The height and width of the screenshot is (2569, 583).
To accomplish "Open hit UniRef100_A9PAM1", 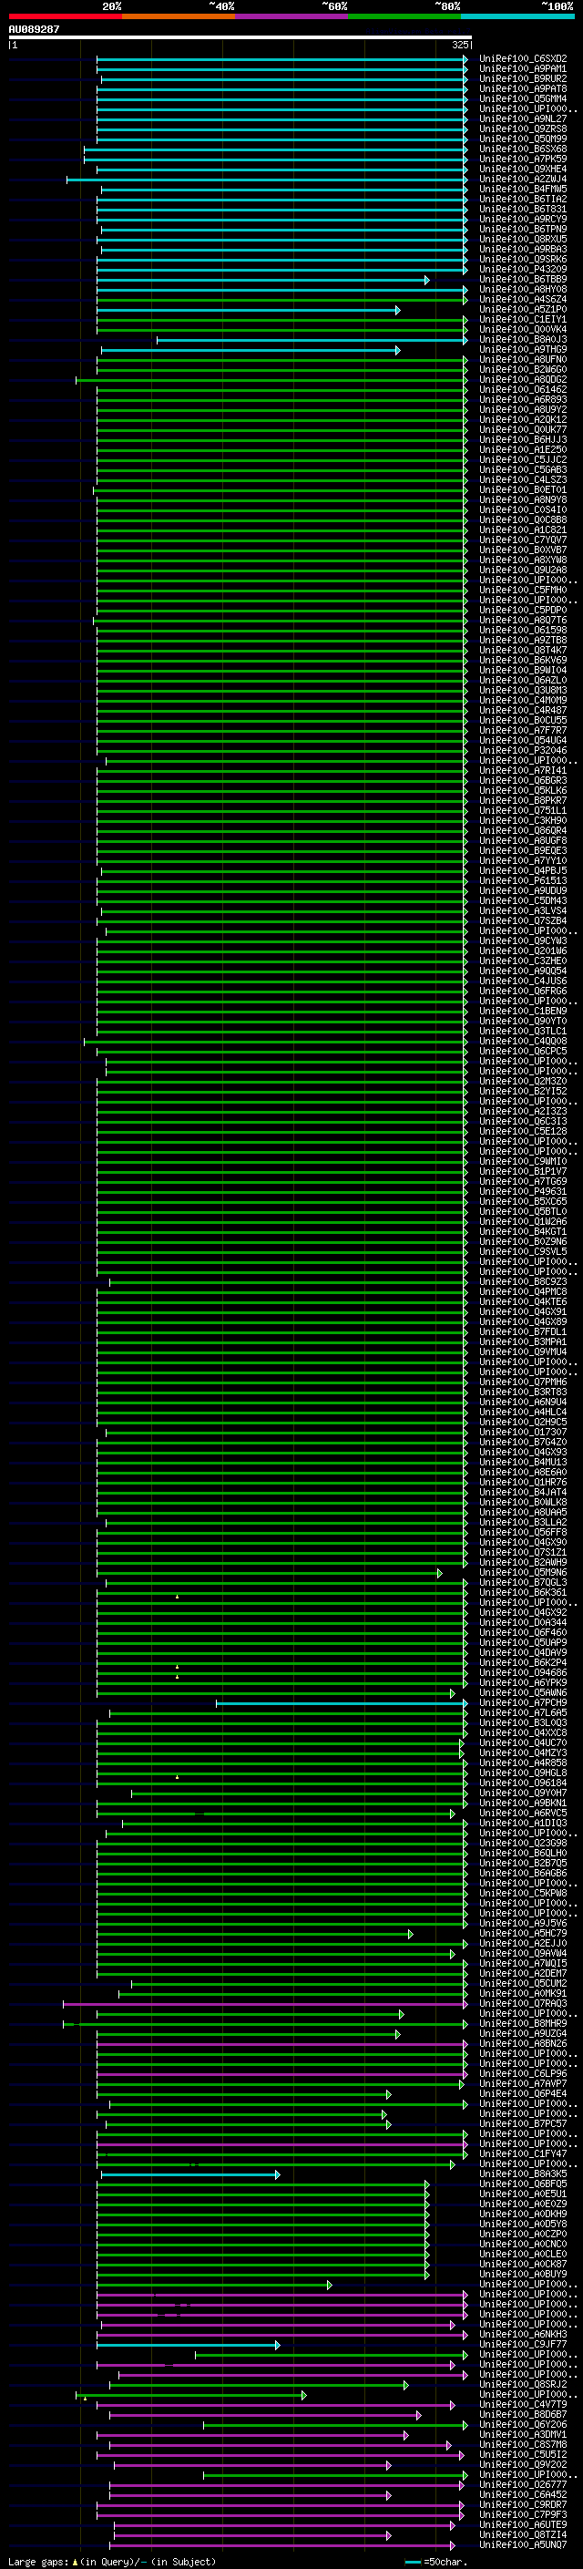I will coord(522,69).
